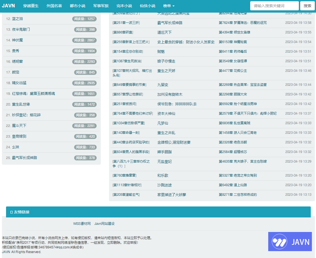This screenshot has width=316, height=258.
Task: Open 第4394章 倾世女枭雄
Action: point(234,32)
